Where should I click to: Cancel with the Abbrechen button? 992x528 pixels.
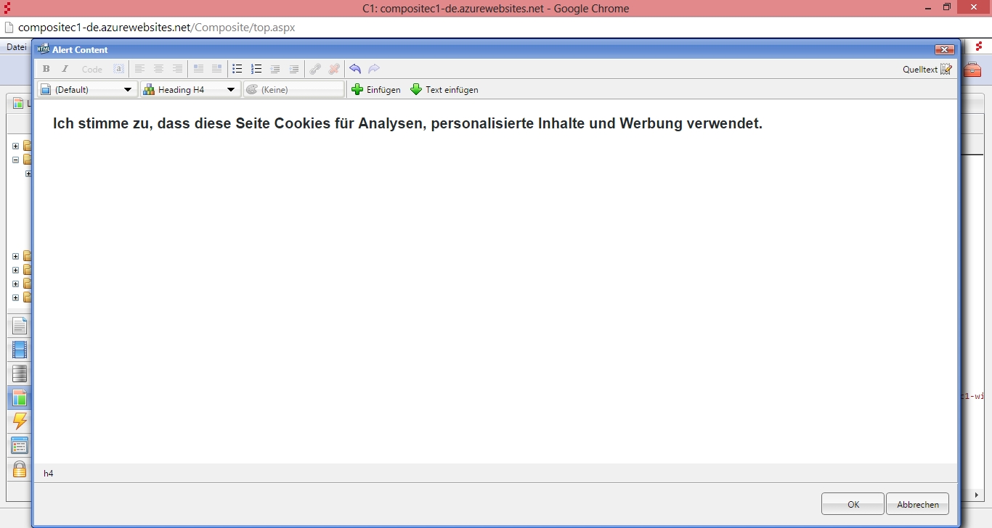(x=917, y=504)
